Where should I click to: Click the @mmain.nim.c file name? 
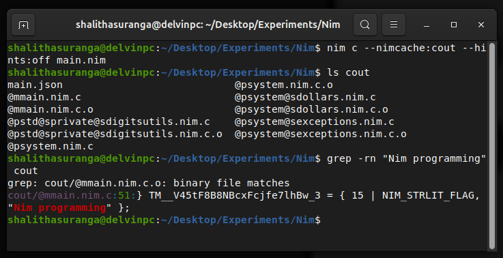coord(44,97)
